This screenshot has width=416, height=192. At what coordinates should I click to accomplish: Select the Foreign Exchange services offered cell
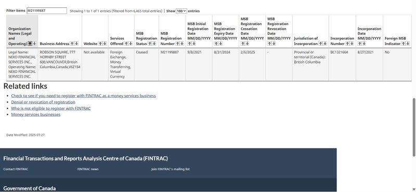pos(121,65)
